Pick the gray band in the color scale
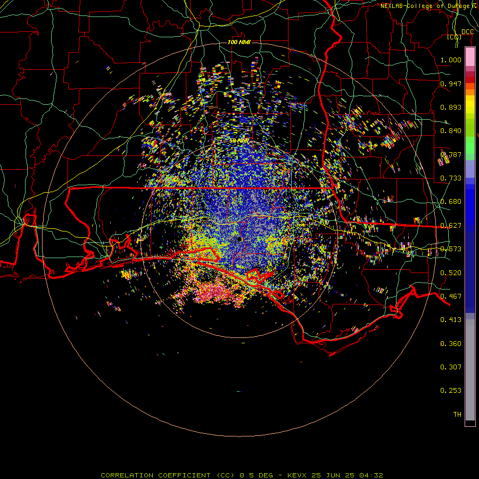 coord(470,370)
